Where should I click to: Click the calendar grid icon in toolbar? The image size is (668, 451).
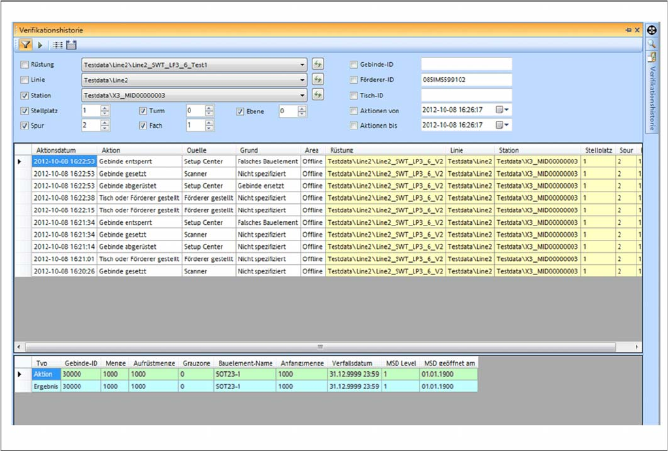point(71,45)
